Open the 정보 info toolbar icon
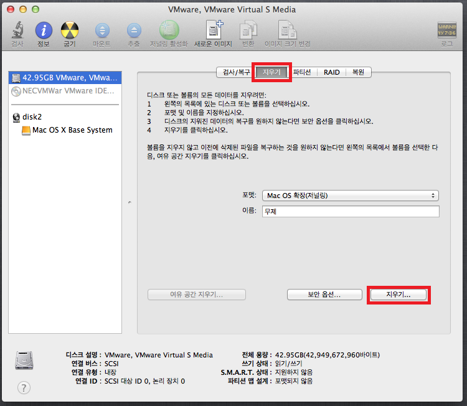The width and height of the screenshot is (467, 406). (x=44, y=31)
